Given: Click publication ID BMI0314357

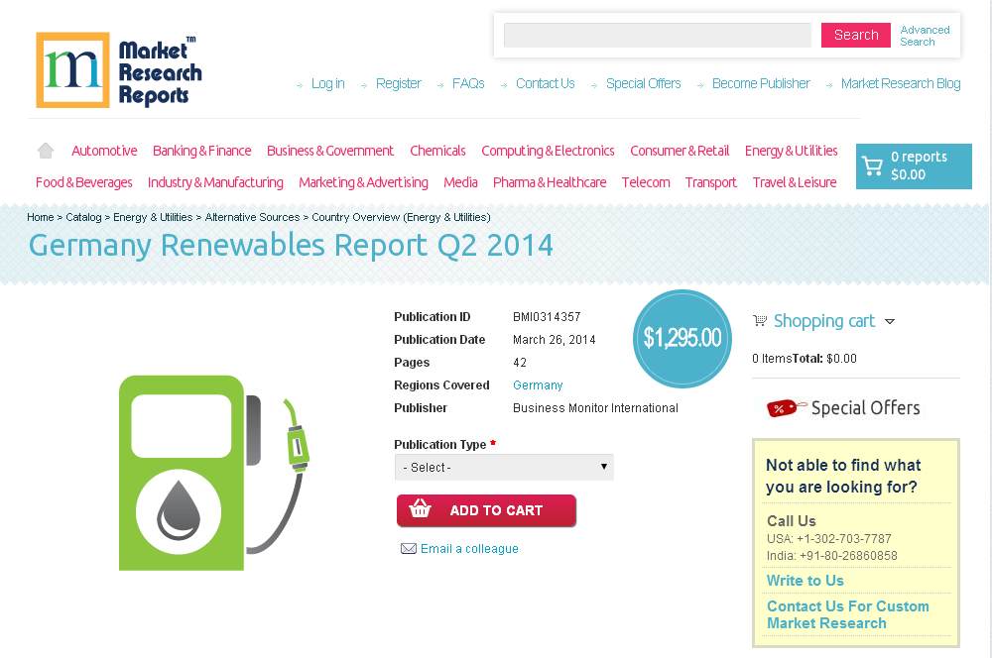Looking at the screenshot, I should (547, 317).
